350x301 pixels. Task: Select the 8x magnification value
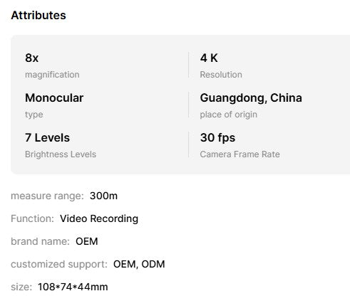pos(31,58)
